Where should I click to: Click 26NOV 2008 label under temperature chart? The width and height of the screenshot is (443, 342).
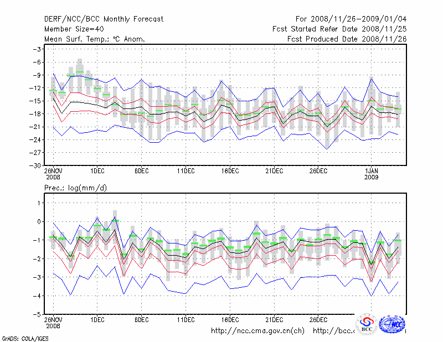53,174
